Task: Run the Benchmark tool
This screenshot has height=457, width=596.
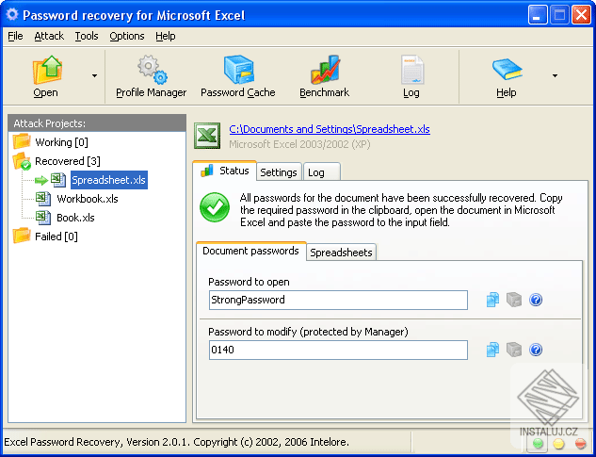Action: click(x=324, y=77)
